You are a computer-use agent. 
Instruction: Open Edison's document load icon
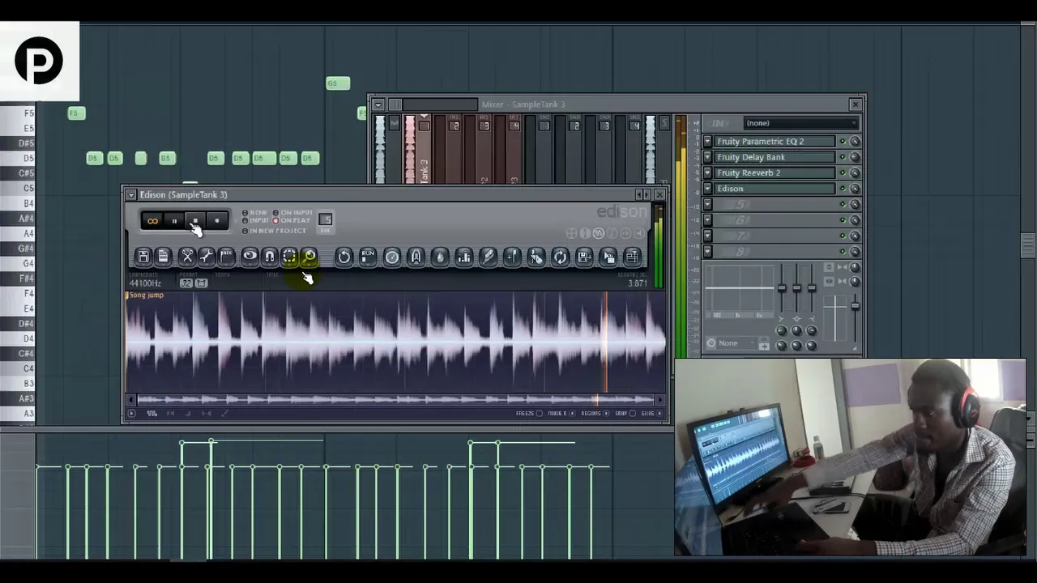[x=163, y=257]
